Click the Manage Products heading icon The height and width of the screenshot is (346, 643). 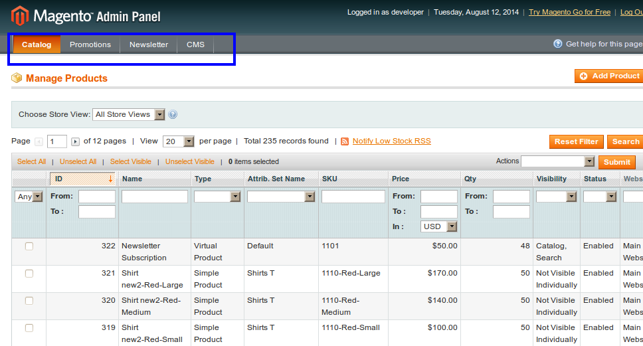click(x=17, y=78)
